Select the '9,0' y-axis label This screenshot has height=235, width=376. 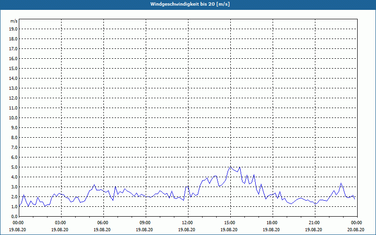click(x=14, y=127)
